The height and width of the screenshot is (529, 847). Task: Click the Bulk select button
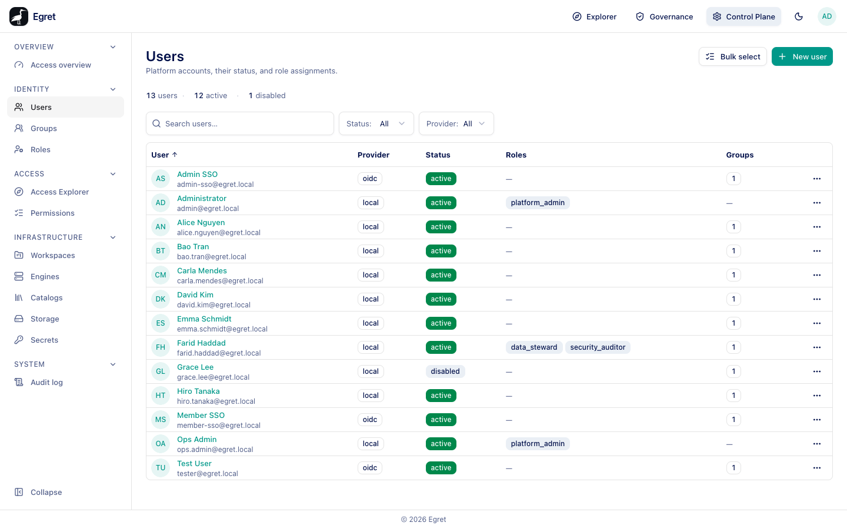732,56
